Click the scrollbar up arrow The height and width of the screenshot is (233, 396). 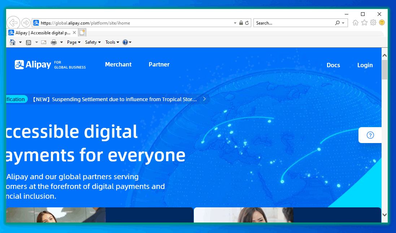(x=384, y=55)
